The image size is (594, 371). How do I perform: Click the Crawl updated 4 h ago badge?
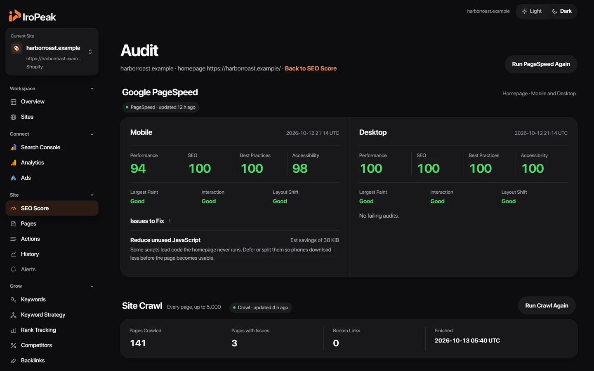pyautogui.click(x=261, y=308)
